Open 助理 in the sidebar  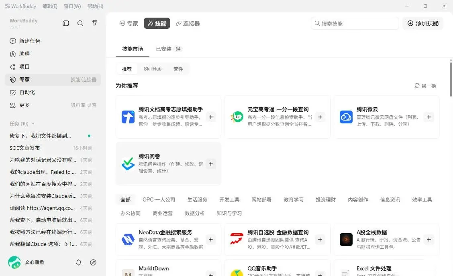(x=53, y=54)
